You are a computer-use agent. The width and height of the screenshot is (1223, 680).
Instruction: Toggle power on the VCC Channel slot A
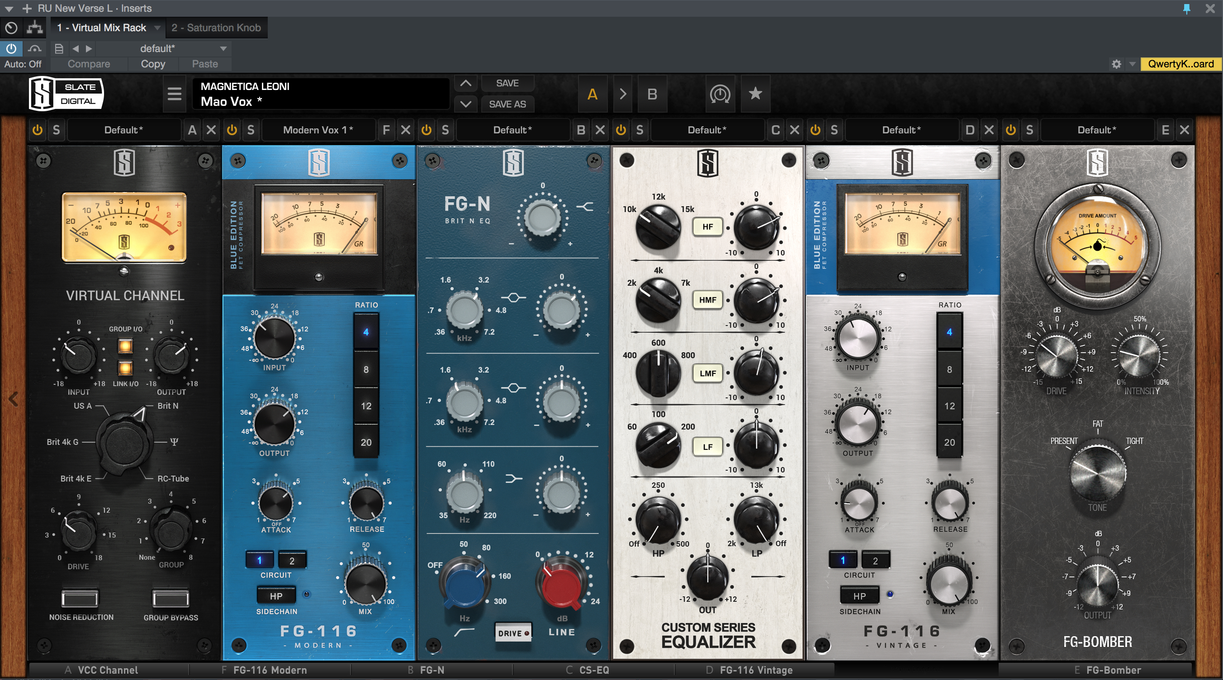tap(37, 130)
